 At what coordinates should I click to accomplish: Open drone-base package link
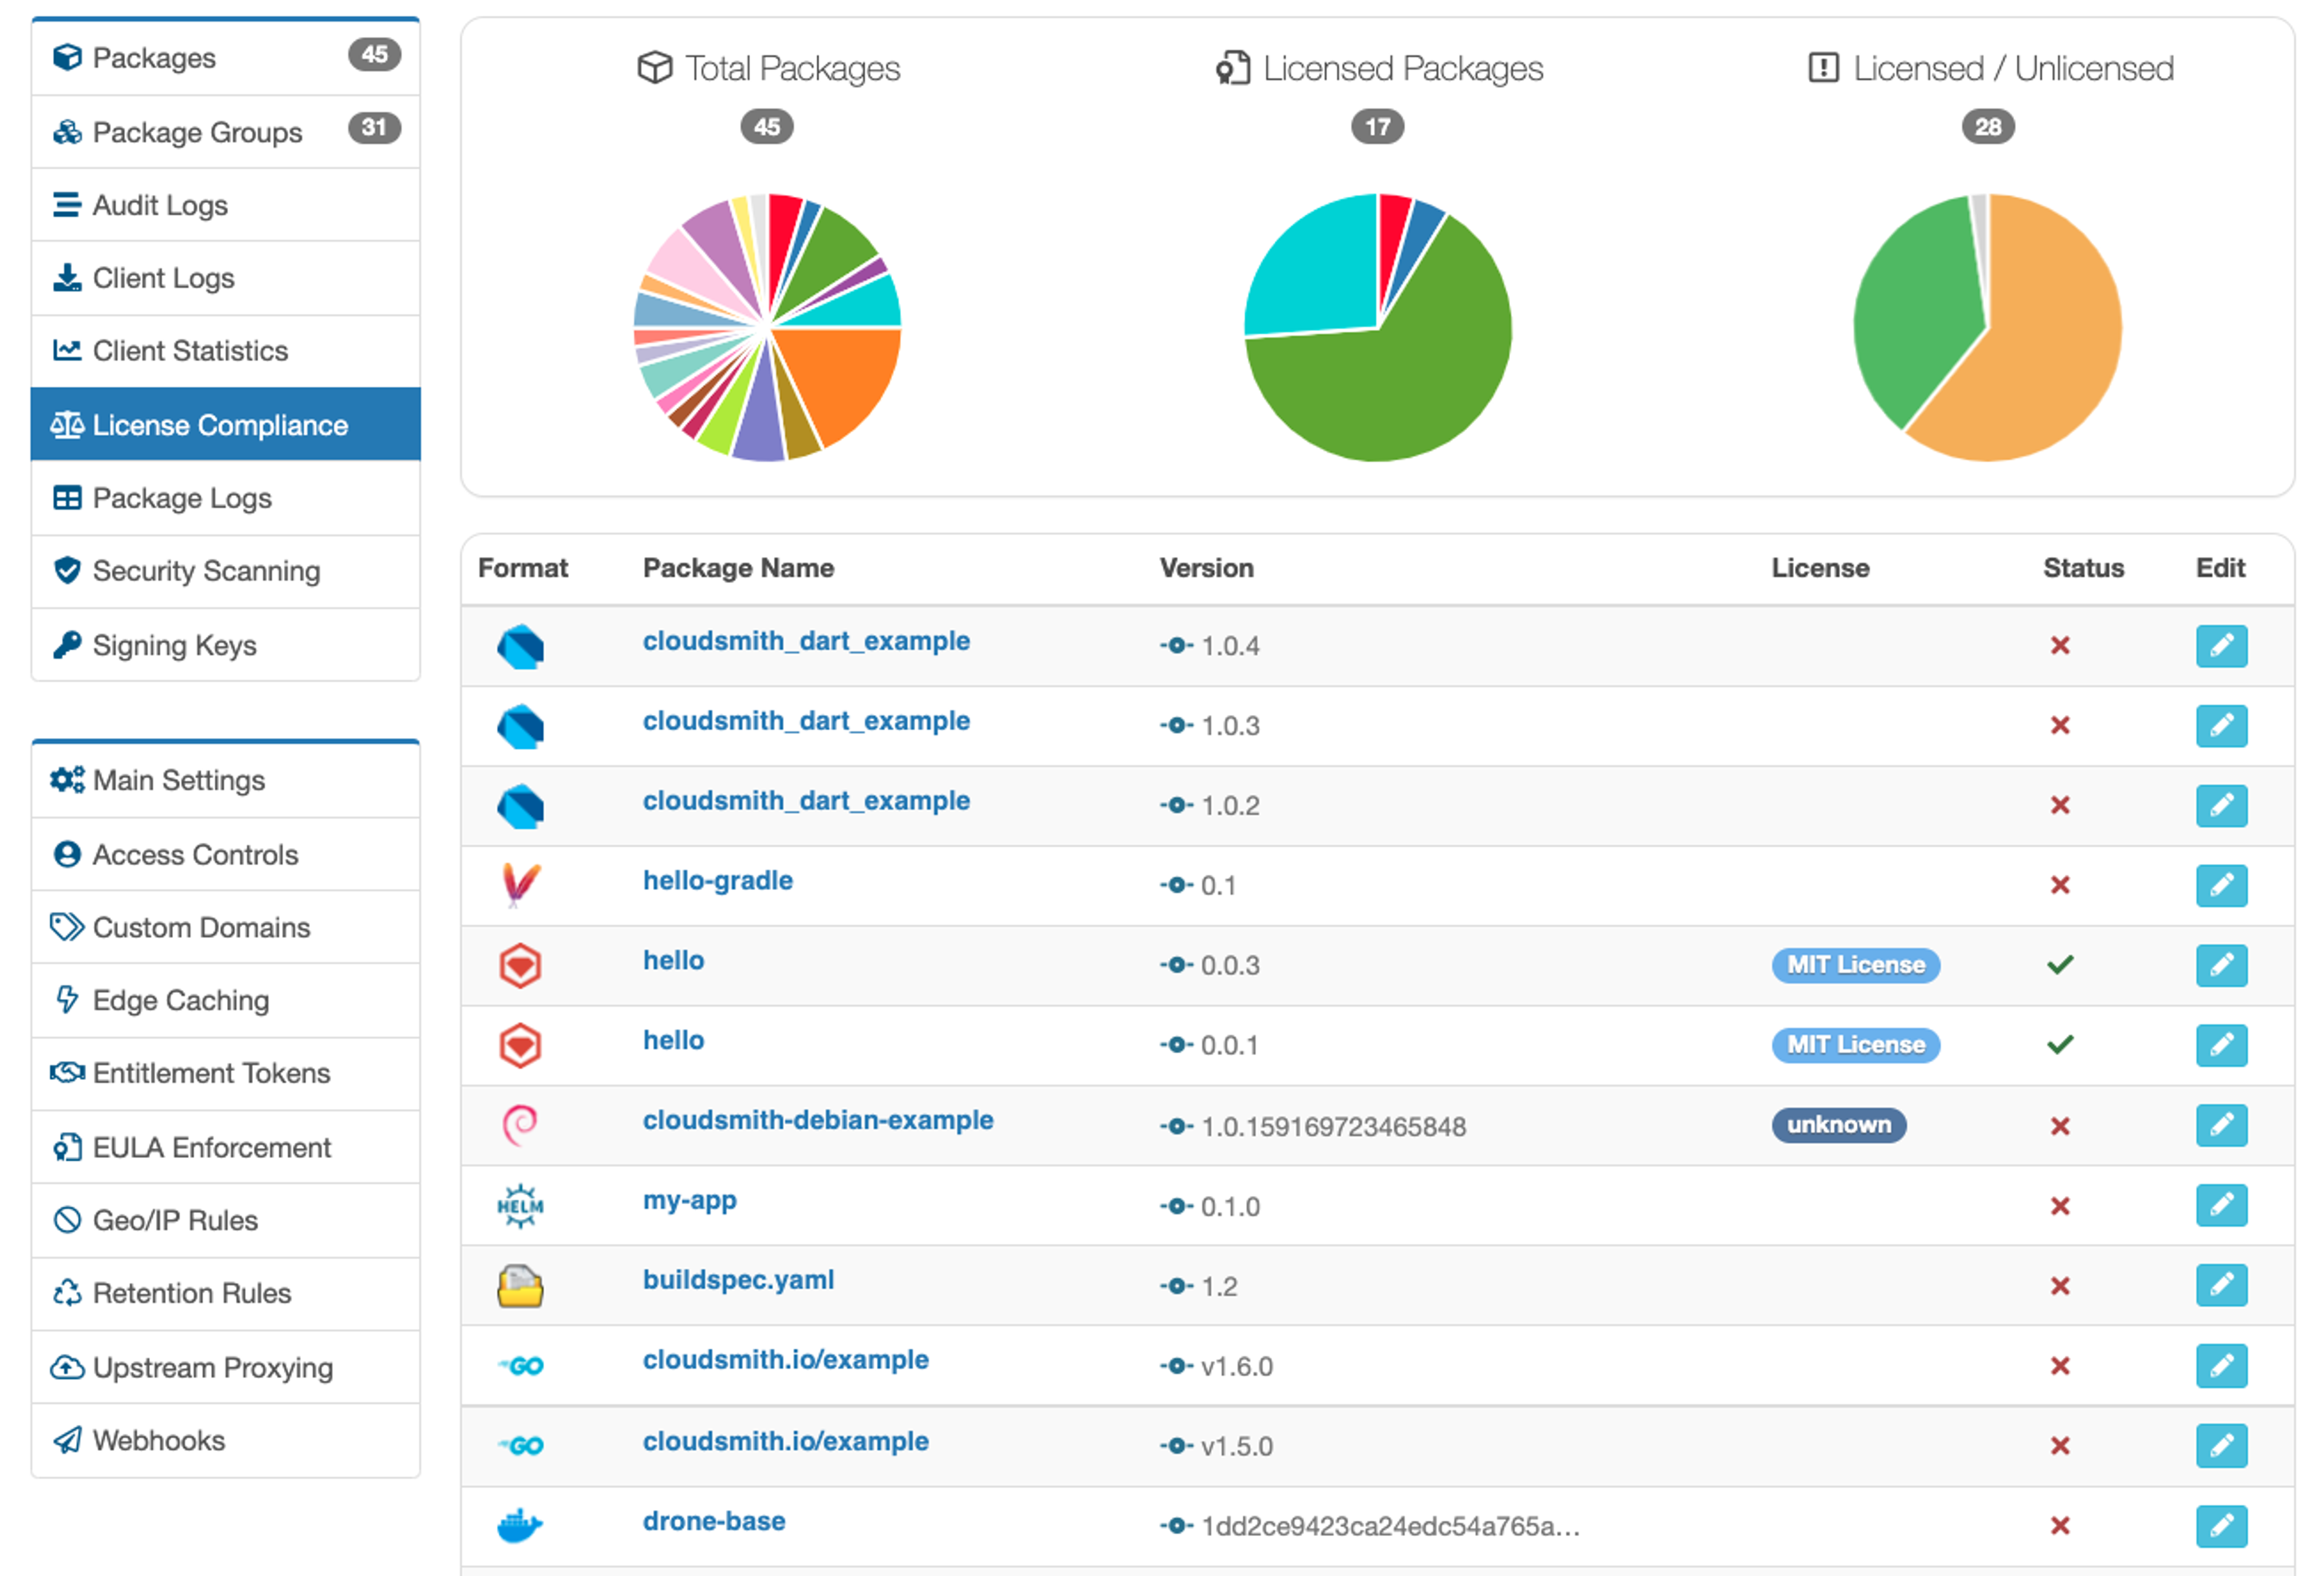[714, 1521]
